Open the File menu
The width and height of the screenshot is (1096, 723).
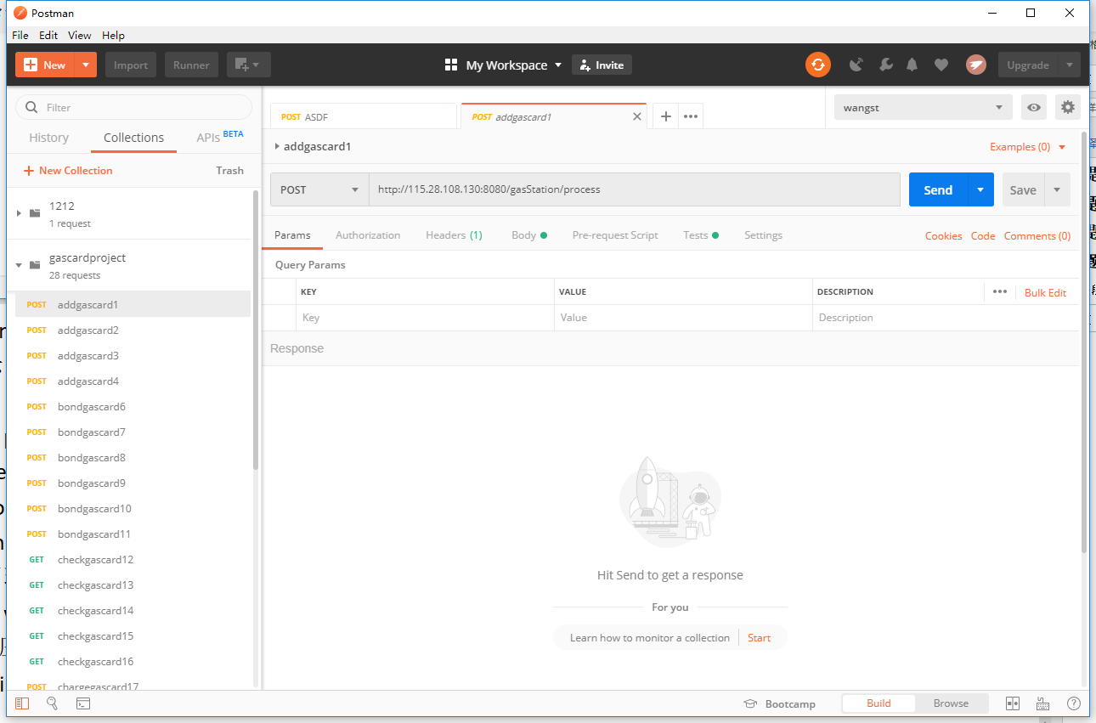point(20,35)
